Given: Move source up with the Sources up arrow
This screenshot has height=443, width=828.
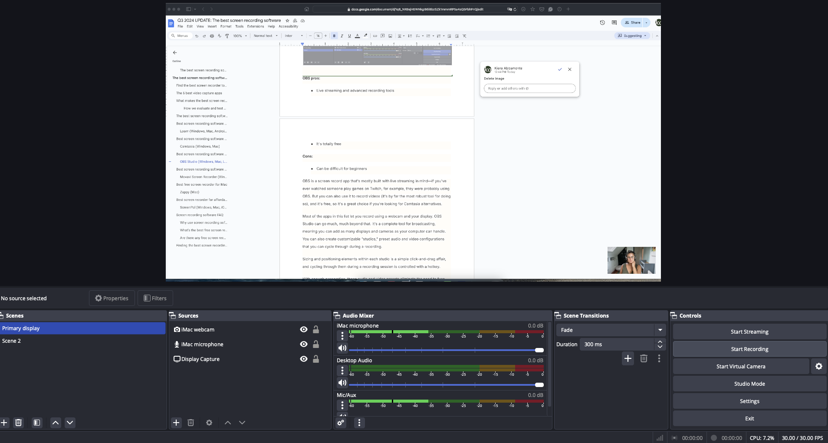Looking at the screenshot, I should [x=228, y=423].
